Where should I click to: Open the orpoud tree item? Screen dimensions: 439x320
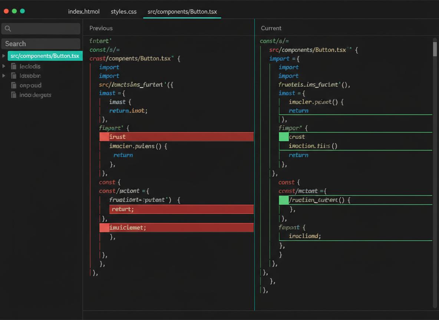(30, 86)
